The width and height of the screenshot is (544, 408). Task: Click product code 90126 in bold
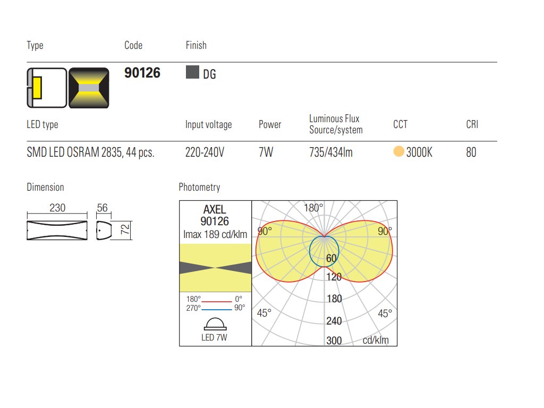[x=142, y=73]
